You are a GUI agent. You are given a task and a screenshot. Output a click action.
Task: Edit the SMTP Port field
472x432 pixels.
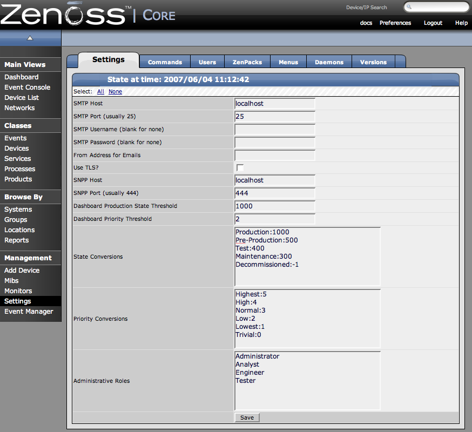(275, 117)
